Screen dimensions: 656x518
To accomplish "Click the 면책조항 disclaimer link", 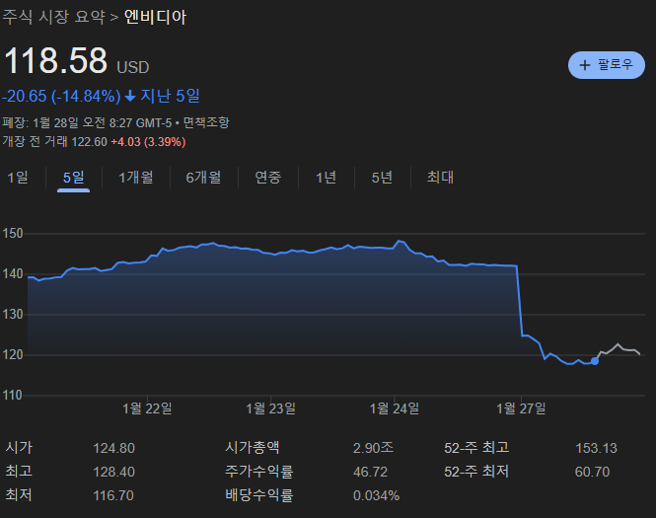I will point(206,122).
